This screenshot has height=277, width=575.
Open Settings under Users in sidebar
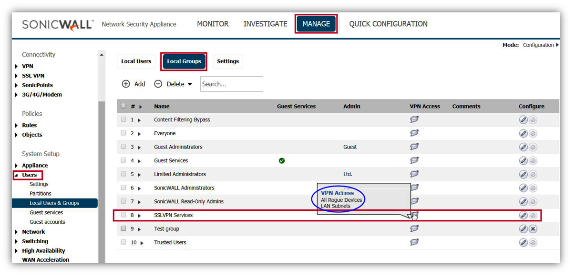39,184
